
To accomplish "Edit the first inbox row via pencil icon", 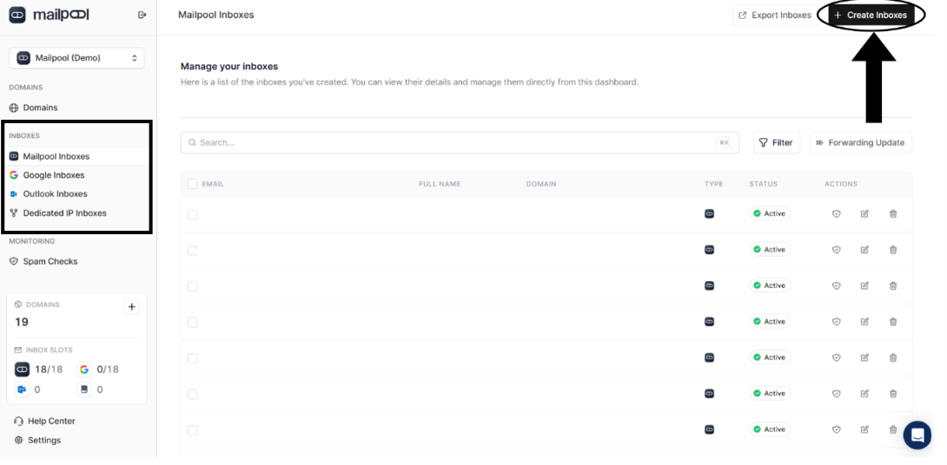I will (x=864, y=213).
